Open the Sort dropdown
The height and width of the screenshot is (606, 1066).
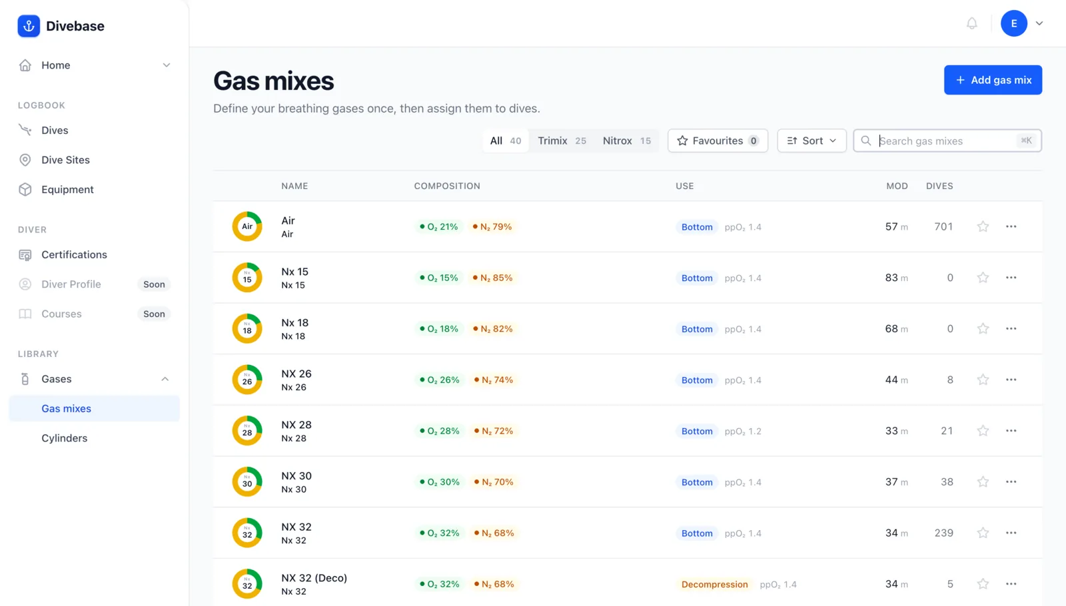[811, 141]
